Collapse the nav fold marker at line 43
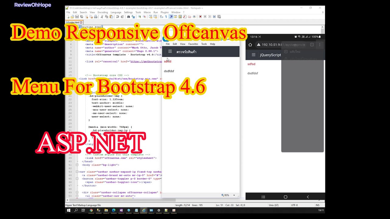The height and width of the screenshot is (219, 390). point(77,172)
